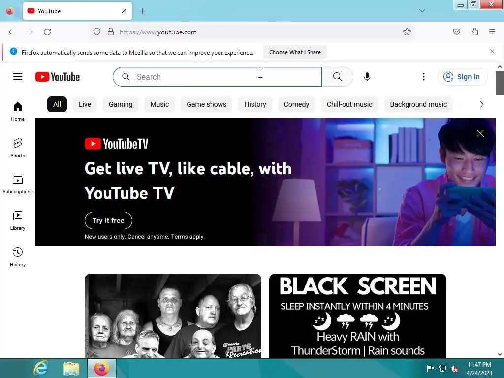
Task: Select the Chill-out music chip
Action: click(349, 104)
